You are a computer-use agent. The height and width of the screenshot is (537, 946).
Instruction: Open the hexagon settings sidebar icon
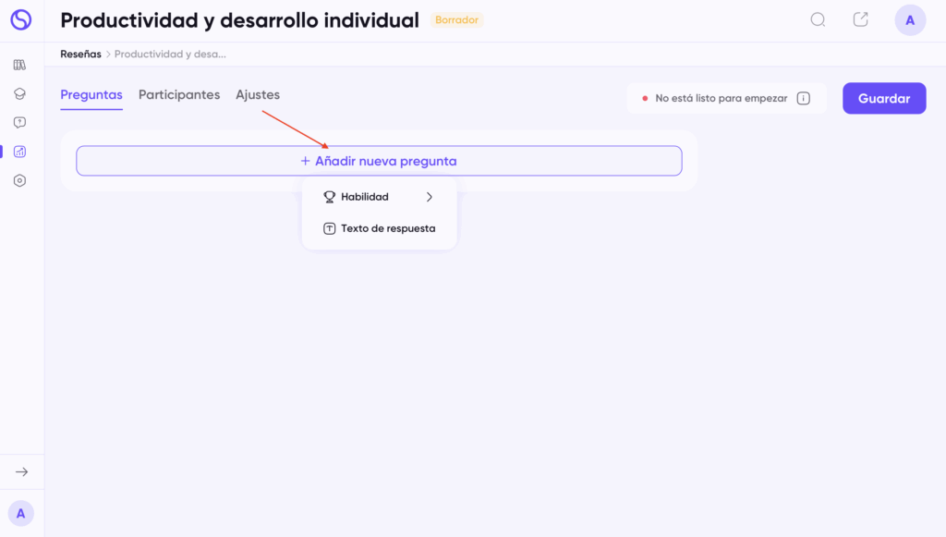point(19,181)
